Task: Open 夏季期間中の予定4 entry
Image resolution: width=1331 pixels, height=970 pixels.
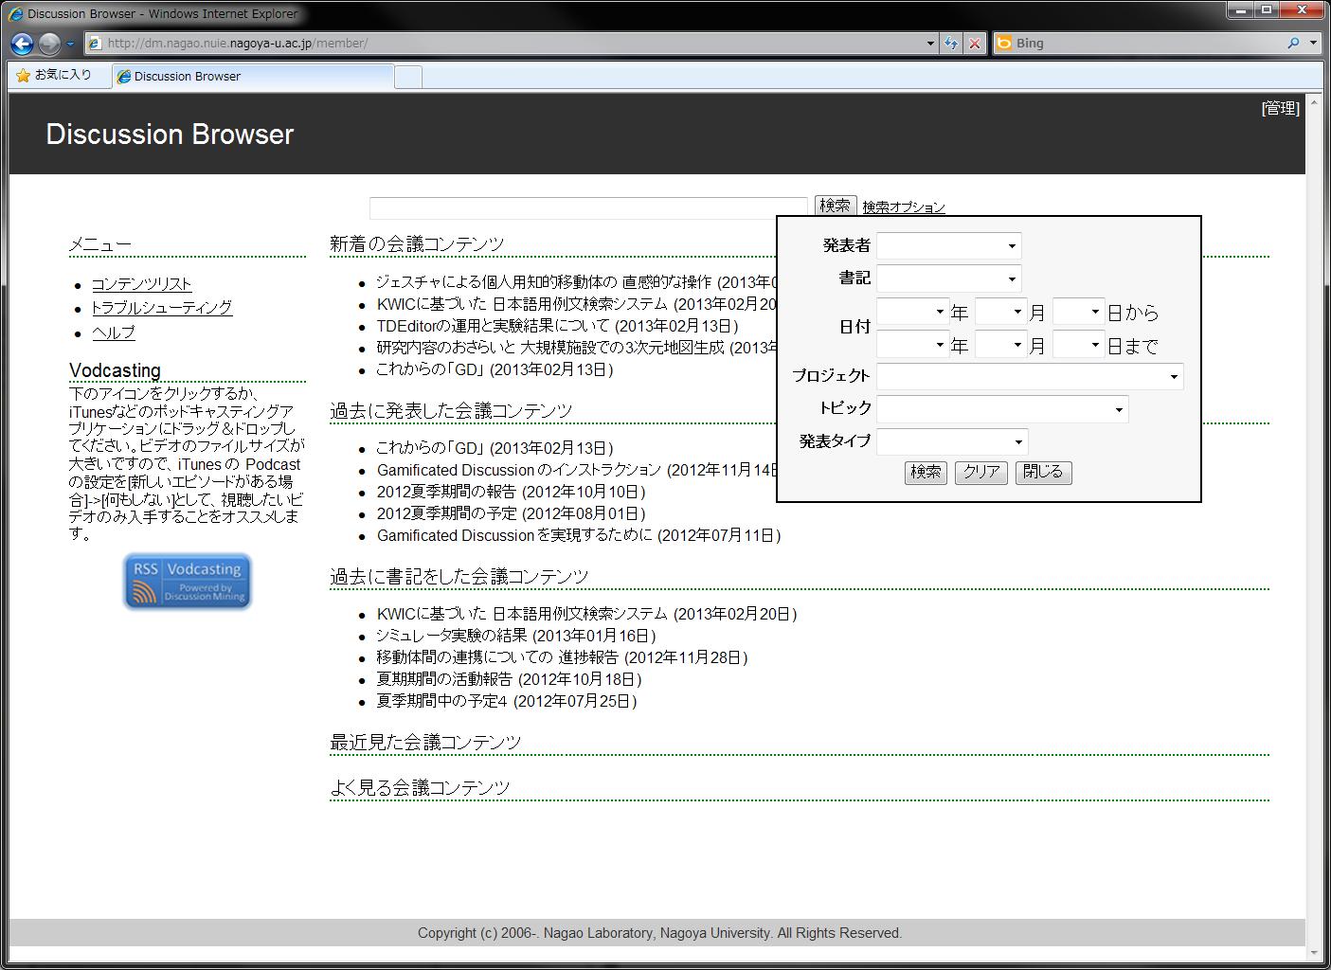Action: (x=506, y=701)
